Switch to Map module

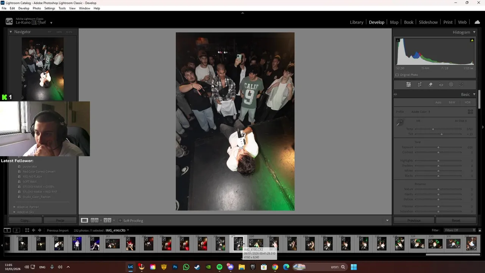[x=394, y=22]
